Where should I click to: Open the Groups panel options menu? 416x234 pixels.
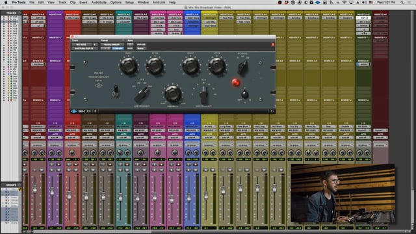(x=19, y=185)
